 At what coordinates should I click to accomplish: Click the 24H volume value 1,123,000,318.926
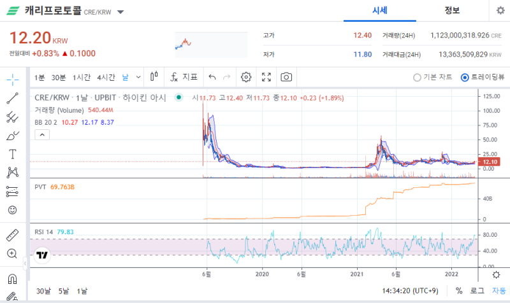tap(460, 35)
